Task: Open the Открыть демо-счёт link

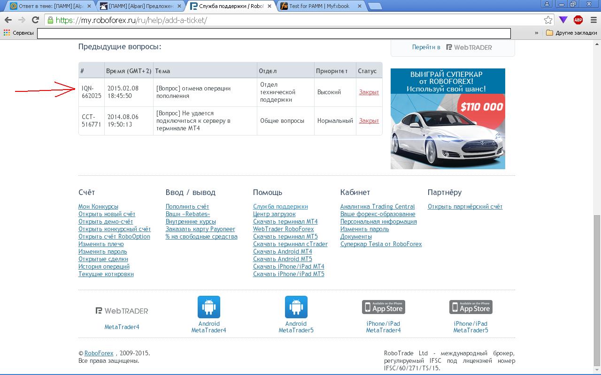Action: click(x=106, y=222)
